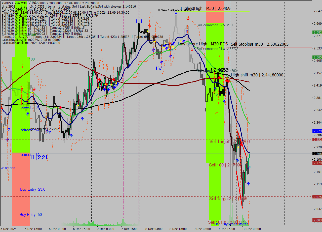Click the black 2.208 current price tag
Image resolution: width=322 pixels, height=232 pixels.
317,154
